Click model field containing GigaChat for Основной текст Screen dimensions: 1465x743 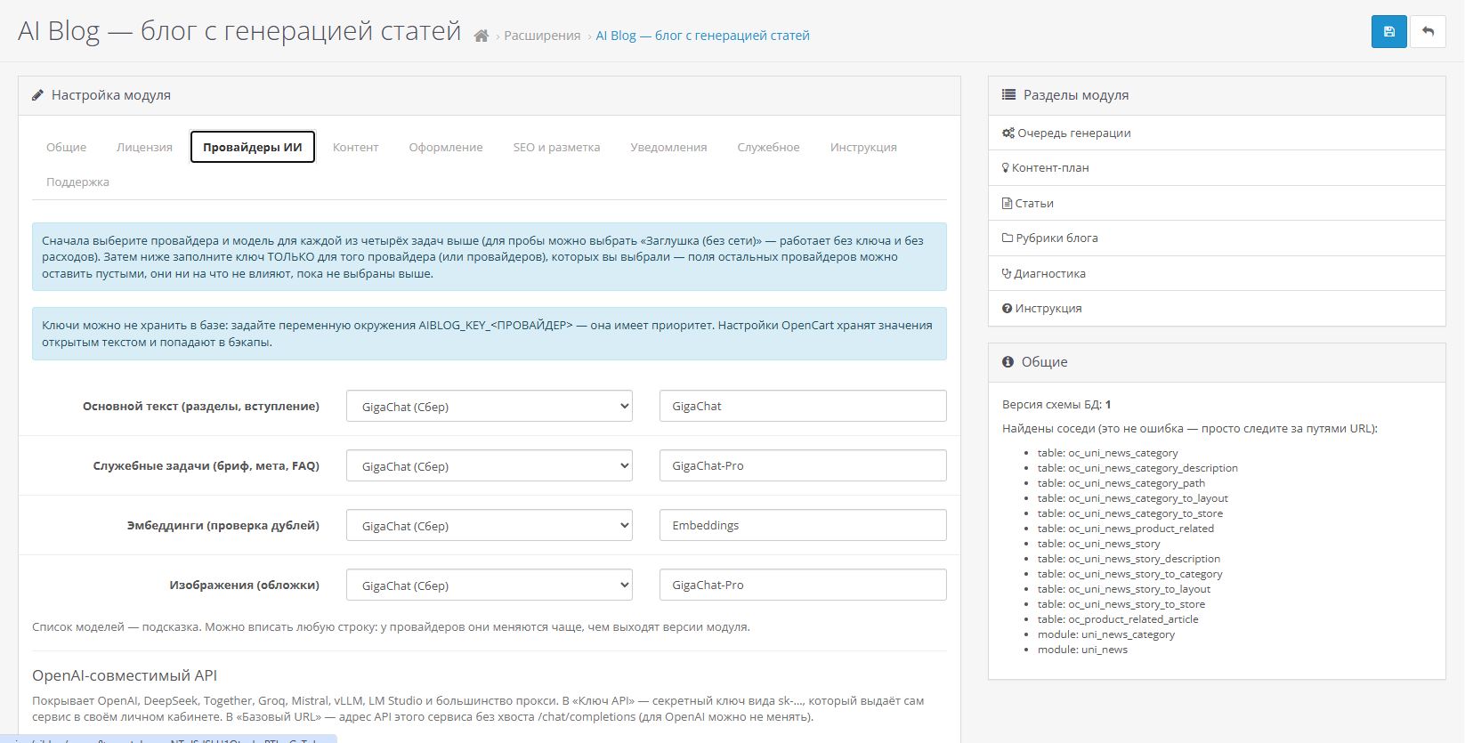[803, 406]
